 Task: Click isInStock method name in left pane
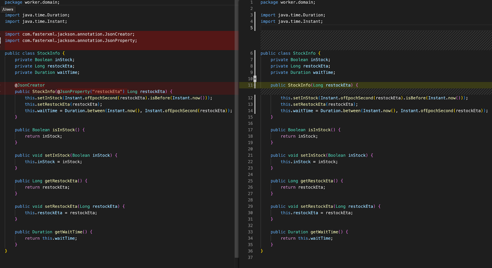click(x=64, y=130)
